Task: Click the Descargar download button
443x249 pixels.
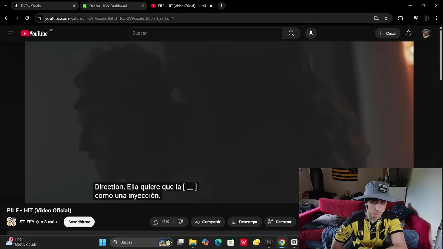Action: pos(245,222)
